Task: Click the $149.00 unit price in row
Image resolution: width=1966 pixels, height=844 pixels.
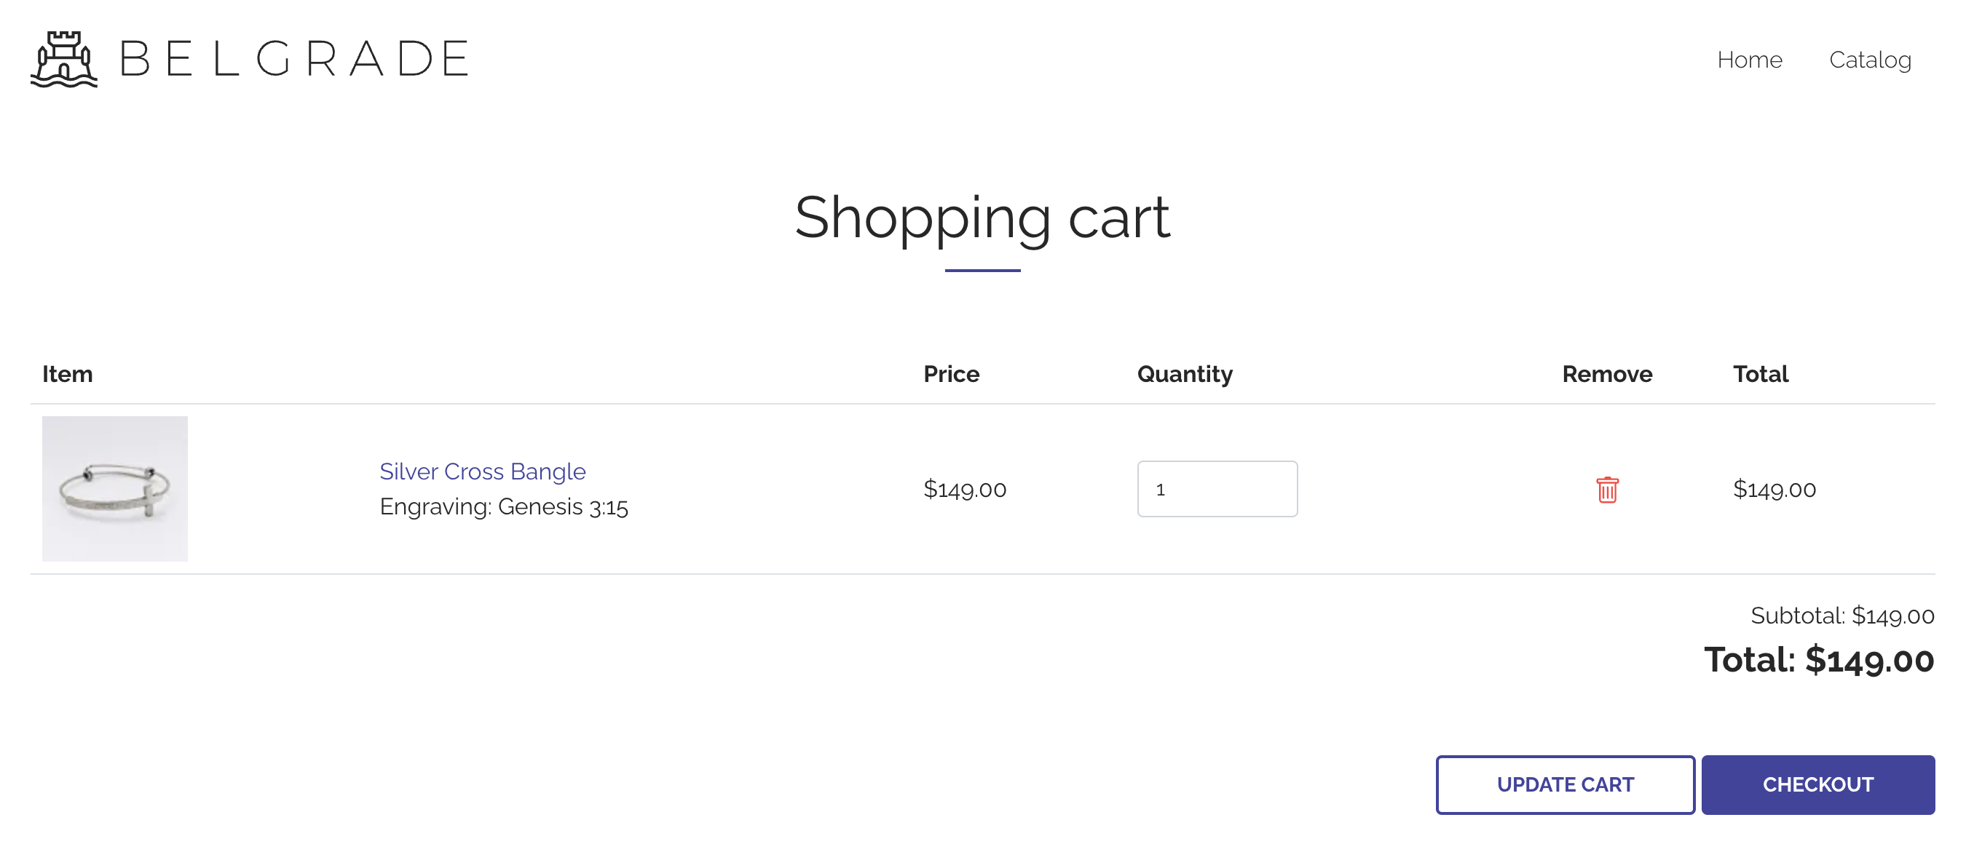Action: click(965, 489)
